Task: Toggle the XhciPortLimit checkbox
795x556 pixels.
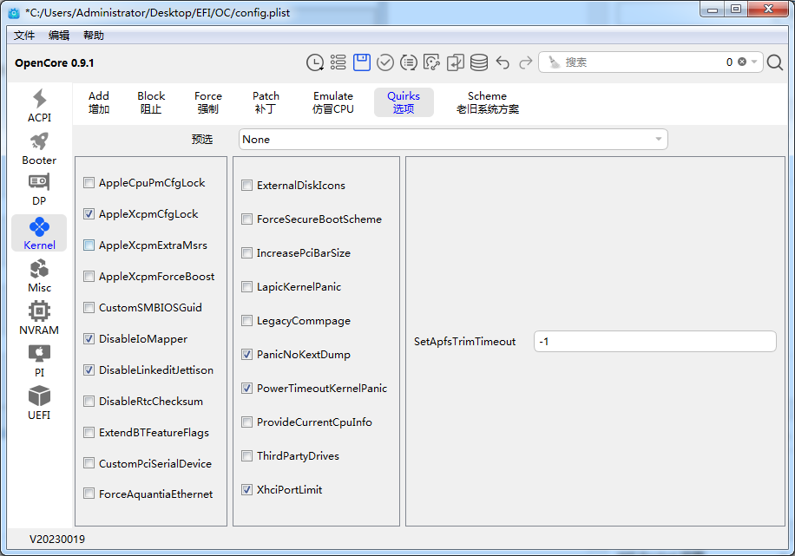Action: [x=247, y=490]
